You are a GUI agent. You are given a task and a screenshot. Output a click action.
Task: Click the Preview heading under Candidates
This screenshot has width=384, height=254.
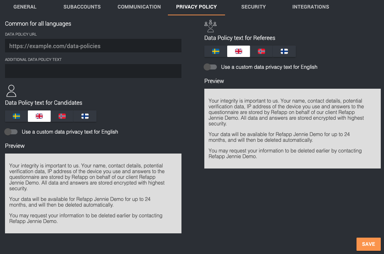15,146
